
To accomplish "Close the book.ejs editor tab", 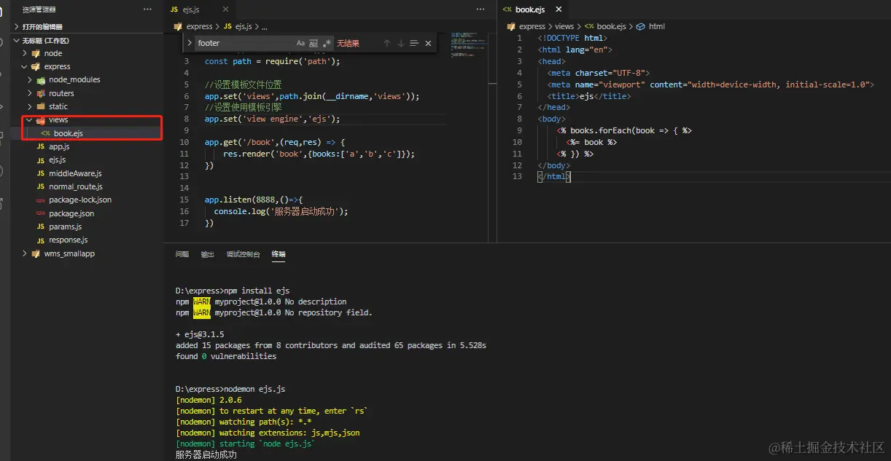I will coord(559,9).
